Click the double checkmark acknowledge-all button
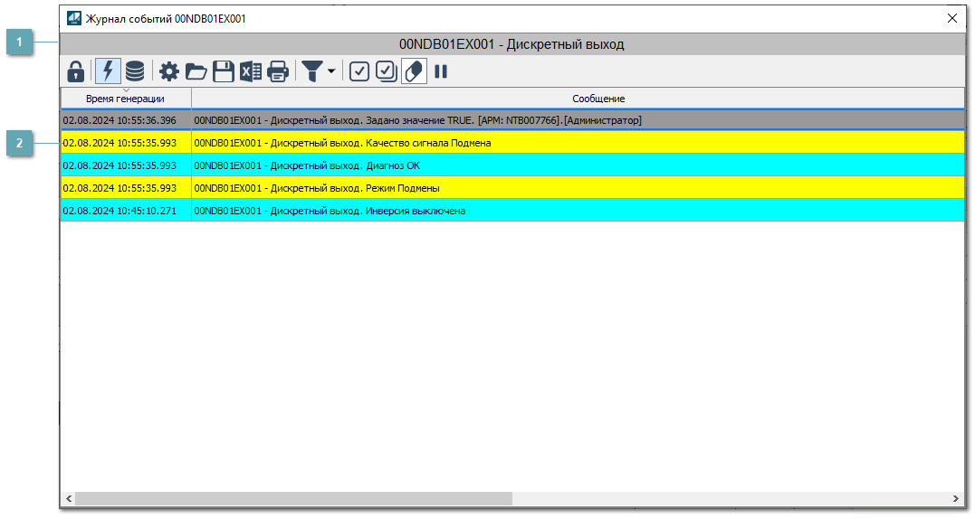Image resolution: width=975 pixels, height=519 pixels. point(387,71)
